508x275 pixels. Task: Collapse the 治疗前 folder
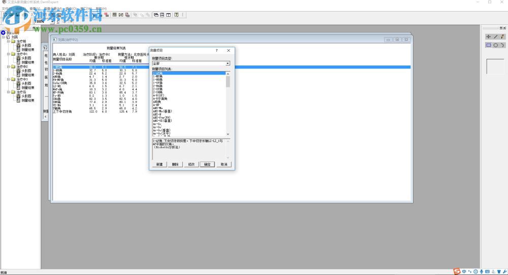click(9, 42)
